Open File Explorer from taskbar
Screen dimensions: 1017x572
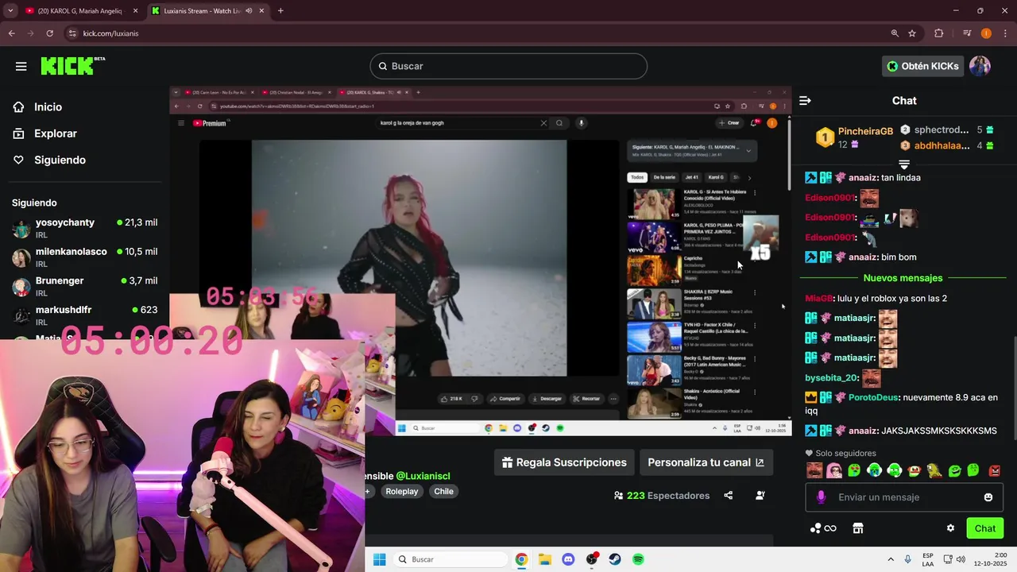click(x=545, y=560)
